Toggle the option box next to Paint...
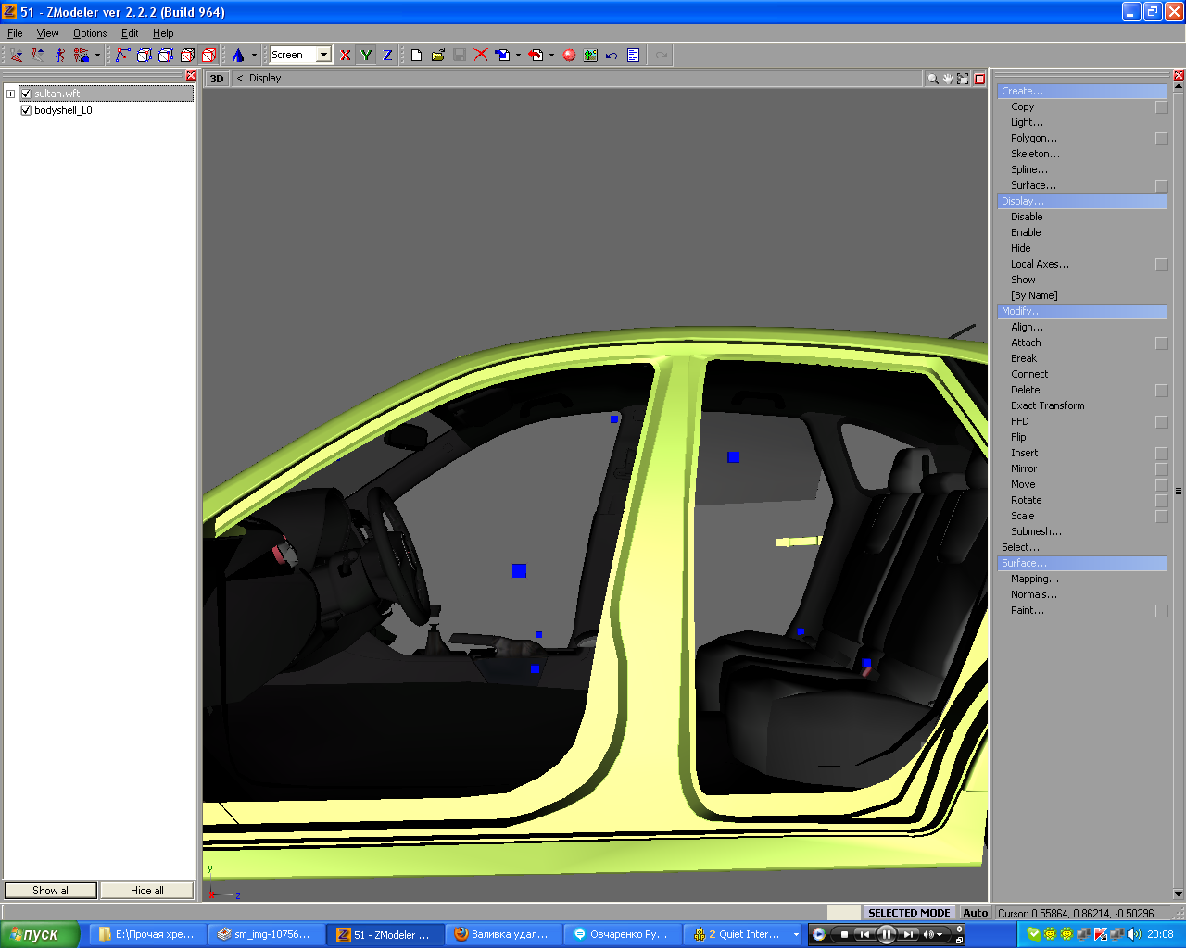 (1161, 611)
